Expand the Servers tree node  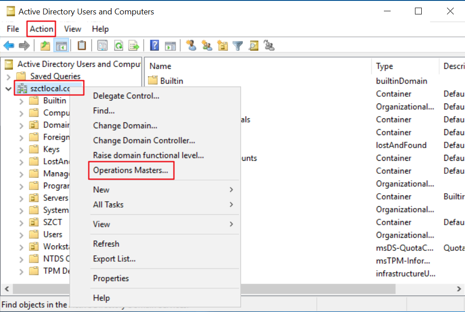click(21, 198)
